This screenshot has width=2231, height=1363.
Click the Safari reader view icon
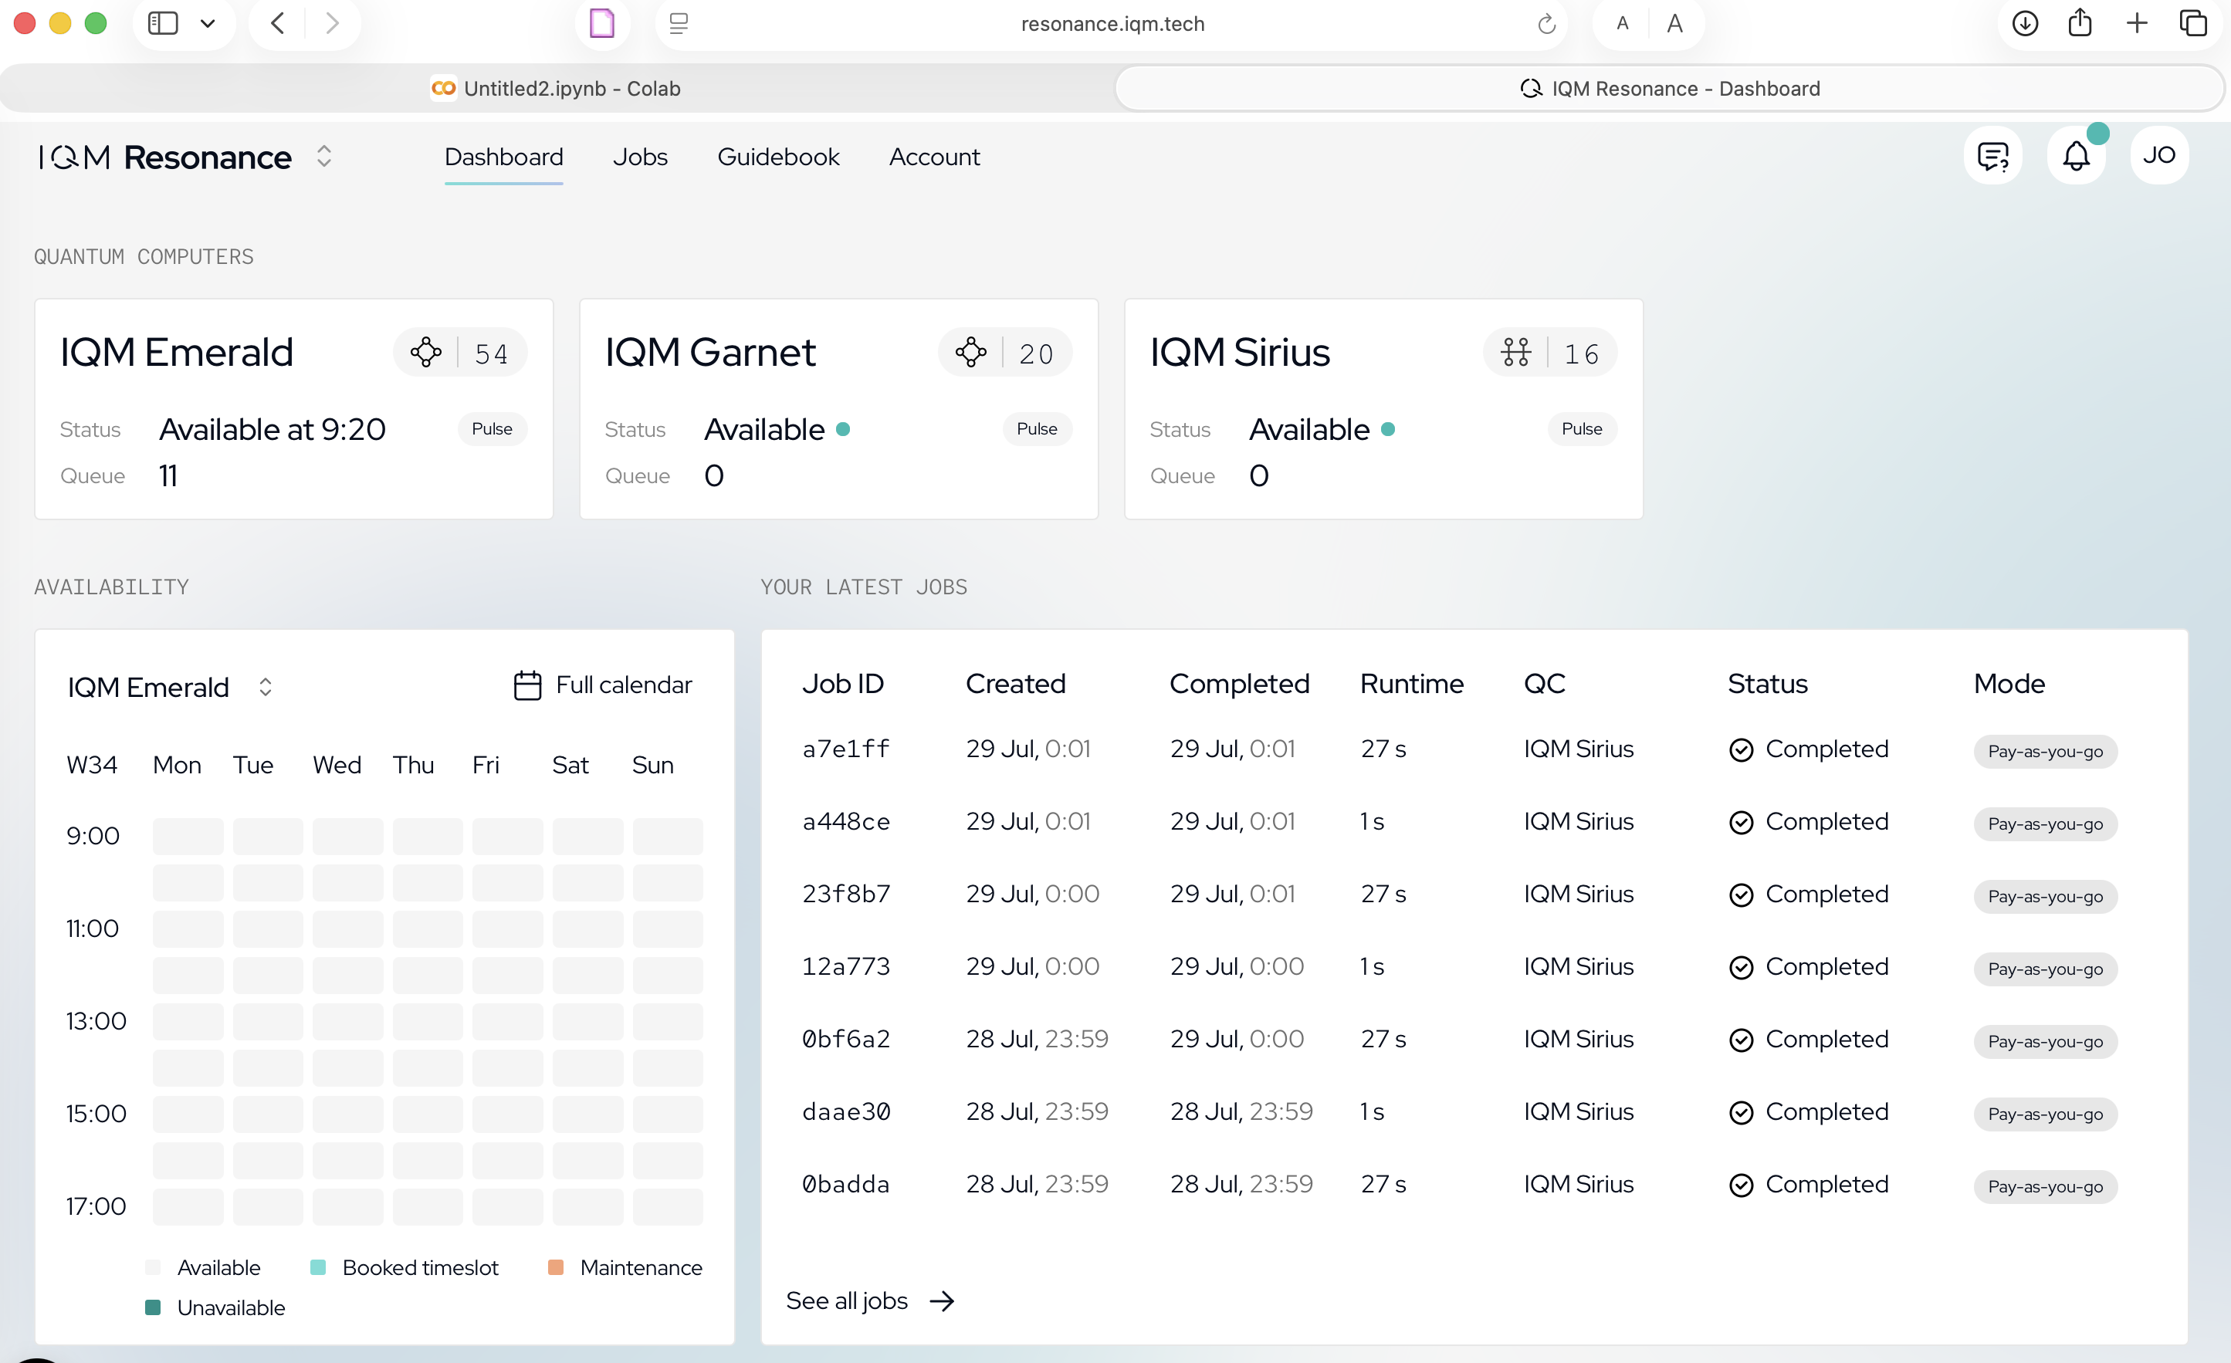pos(679,23)
